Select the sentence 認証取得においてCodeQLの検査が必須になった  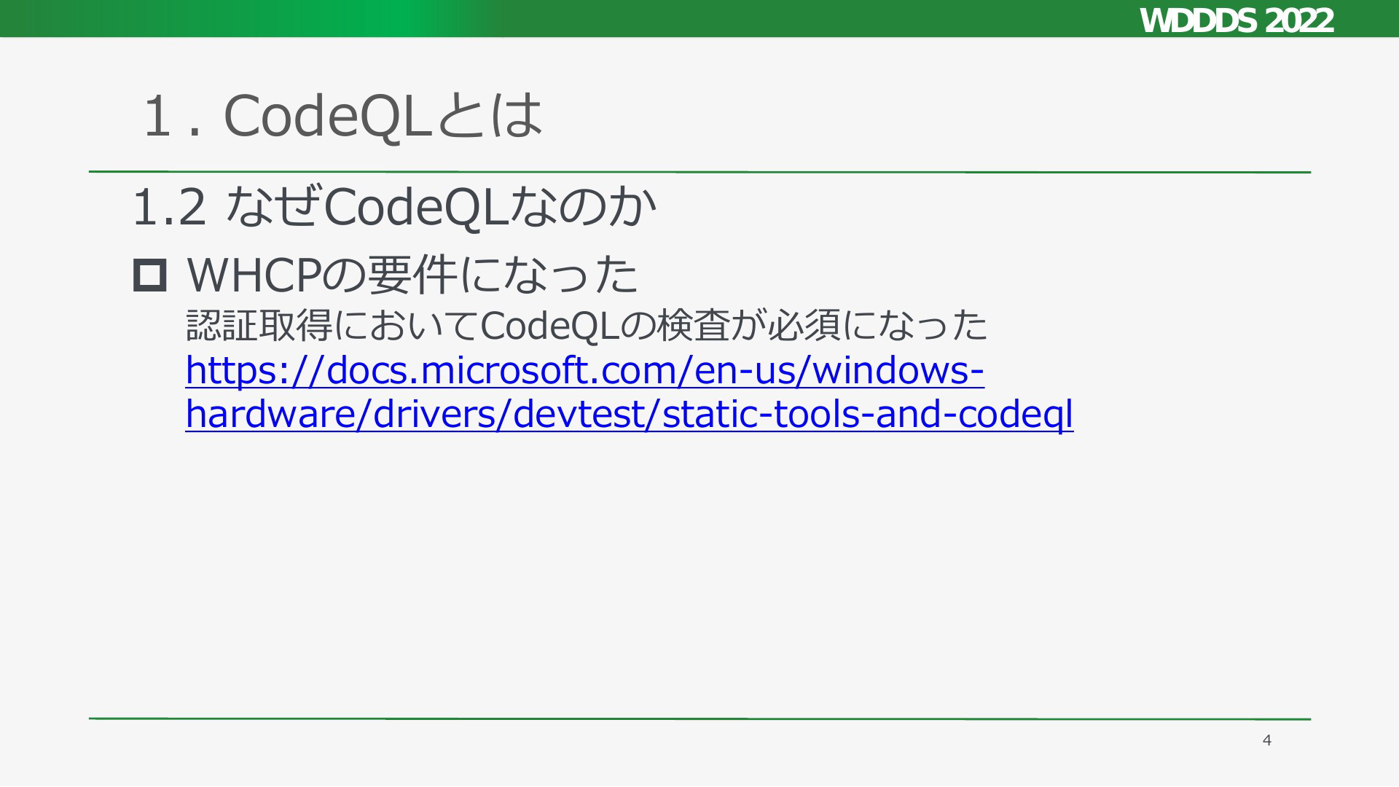pyautogui.click(x=587, y=325)
